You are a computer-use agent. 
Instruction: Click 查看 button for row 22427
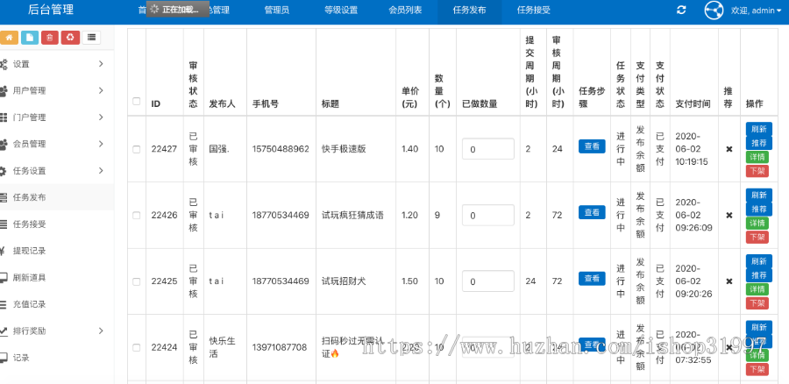pyautogui.click(x=592, y=146)
